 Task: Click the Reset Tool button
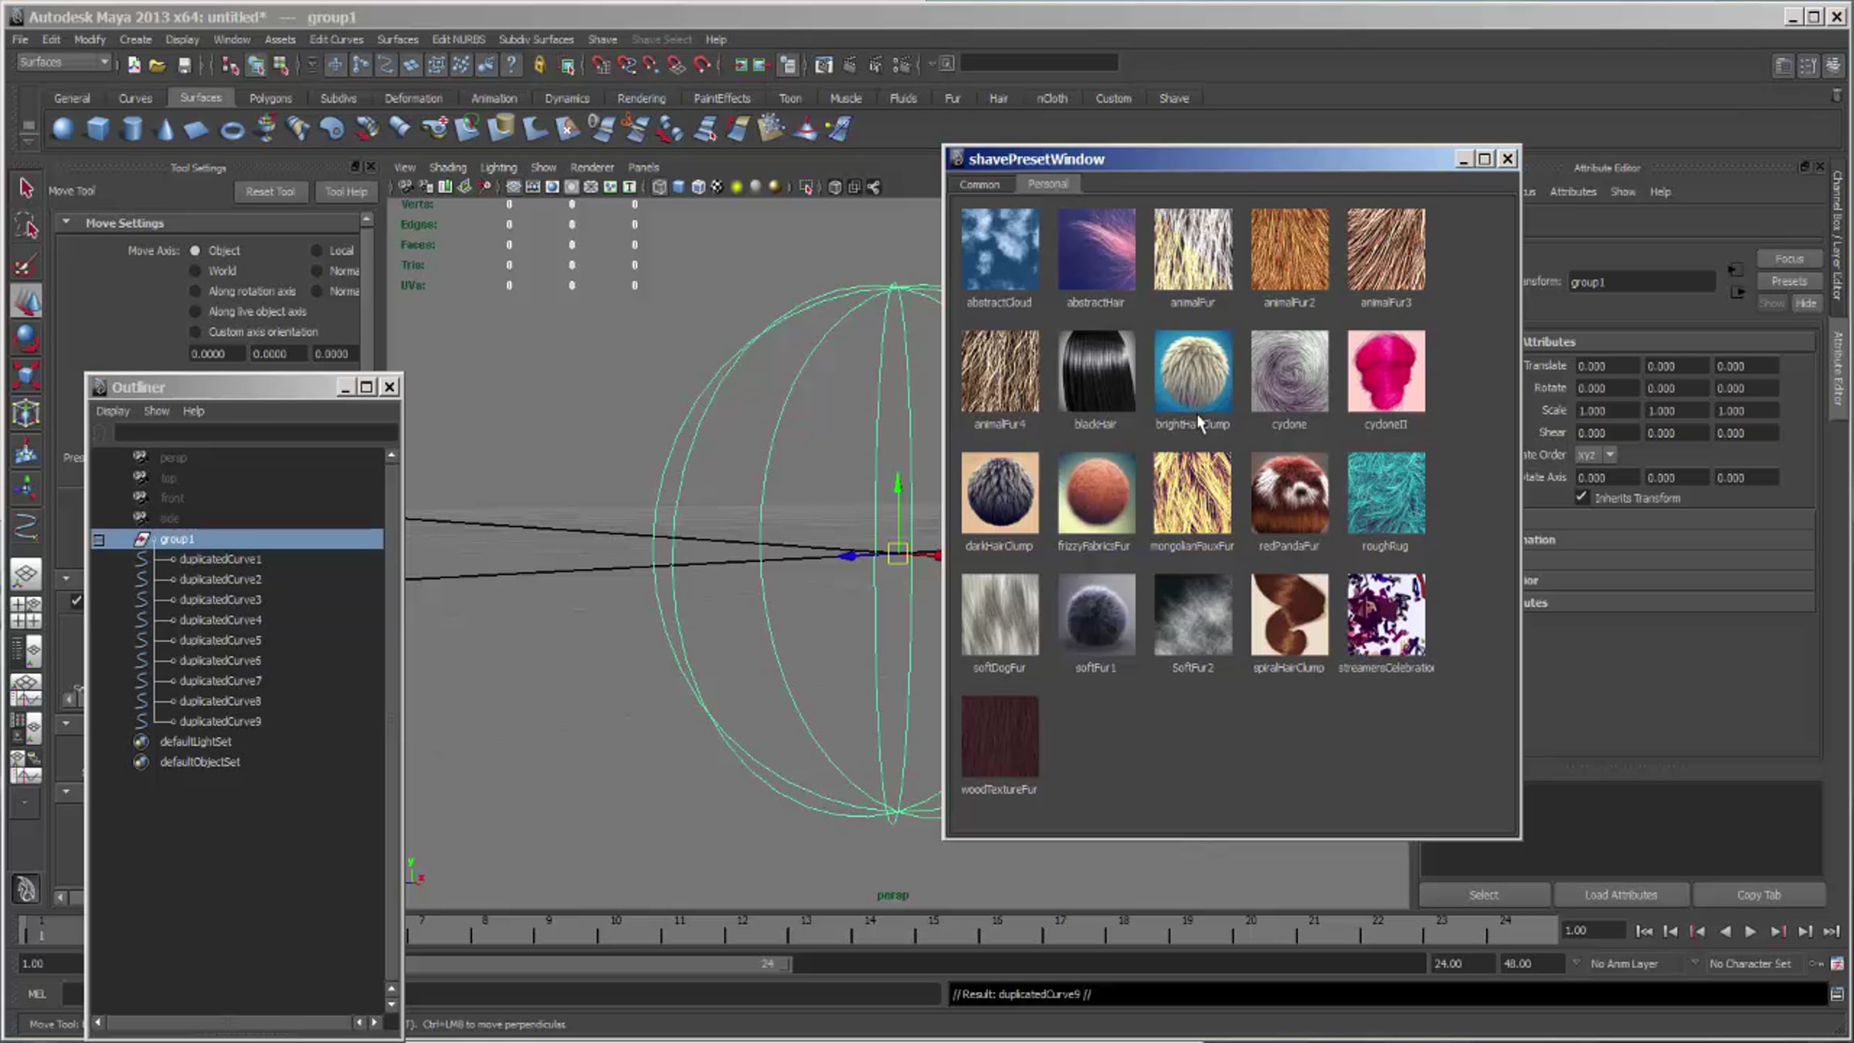(270, 192)
